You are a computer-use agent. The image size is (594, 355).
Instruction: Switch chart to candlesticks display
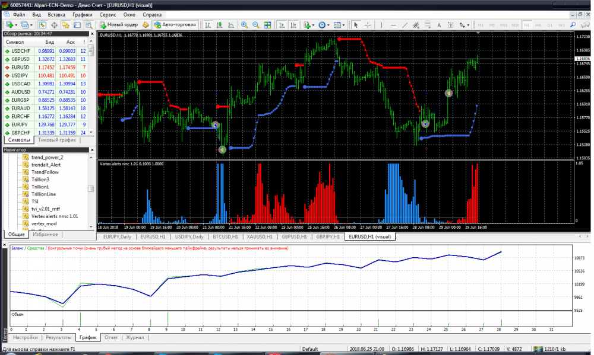pyautogui.click(x=219, y=25)
